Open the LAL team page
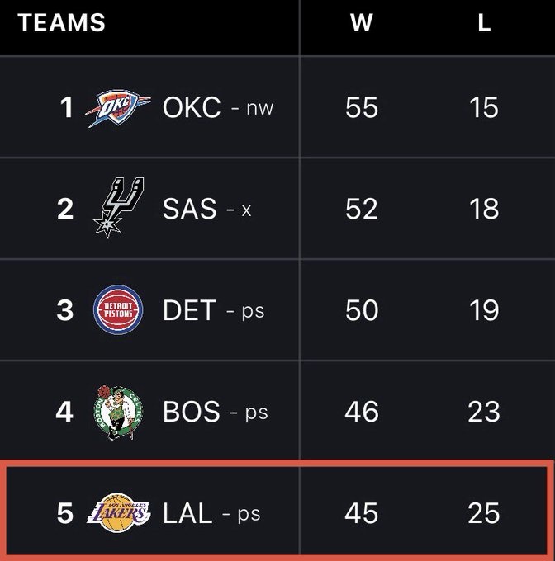The image size is (555, 561). [x=187, y=512]
